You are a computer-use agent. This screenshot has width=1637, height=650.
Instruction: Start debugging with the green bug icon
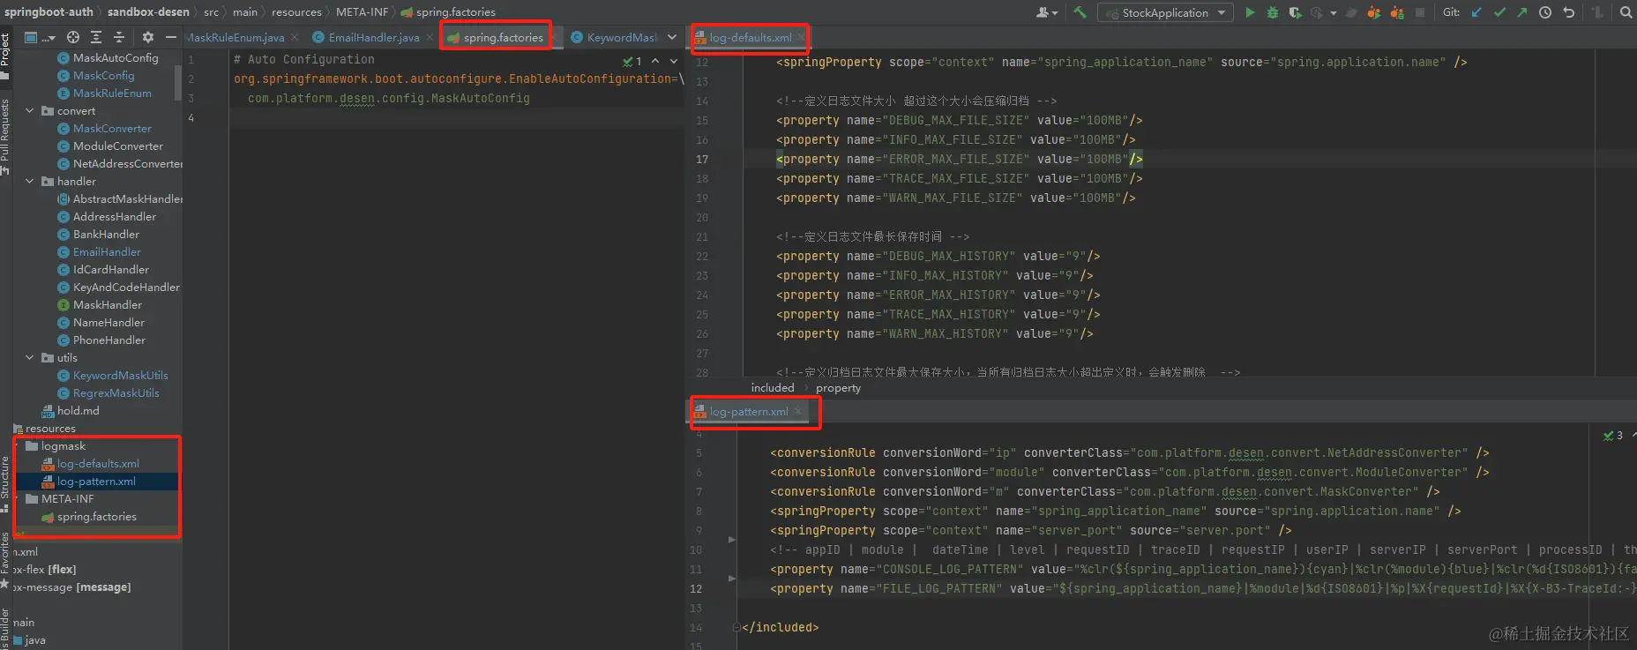(x=1272, y=12)
